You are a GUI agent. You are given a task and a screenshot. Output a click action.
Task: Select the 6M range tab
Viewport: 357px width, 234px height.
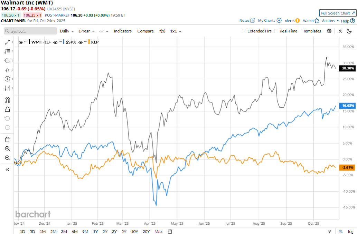coord(74,232)
